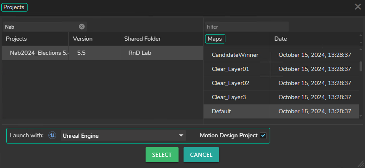The height and width of the screenshot is (168, 365).
Task: Click the Shared Folder column header
Action: [142, 39]
